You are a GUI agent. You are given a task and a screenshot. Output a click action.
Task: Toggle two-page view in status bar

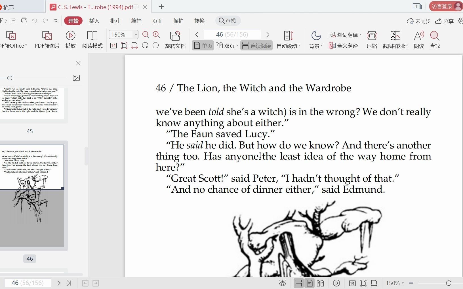pos(320,283)
